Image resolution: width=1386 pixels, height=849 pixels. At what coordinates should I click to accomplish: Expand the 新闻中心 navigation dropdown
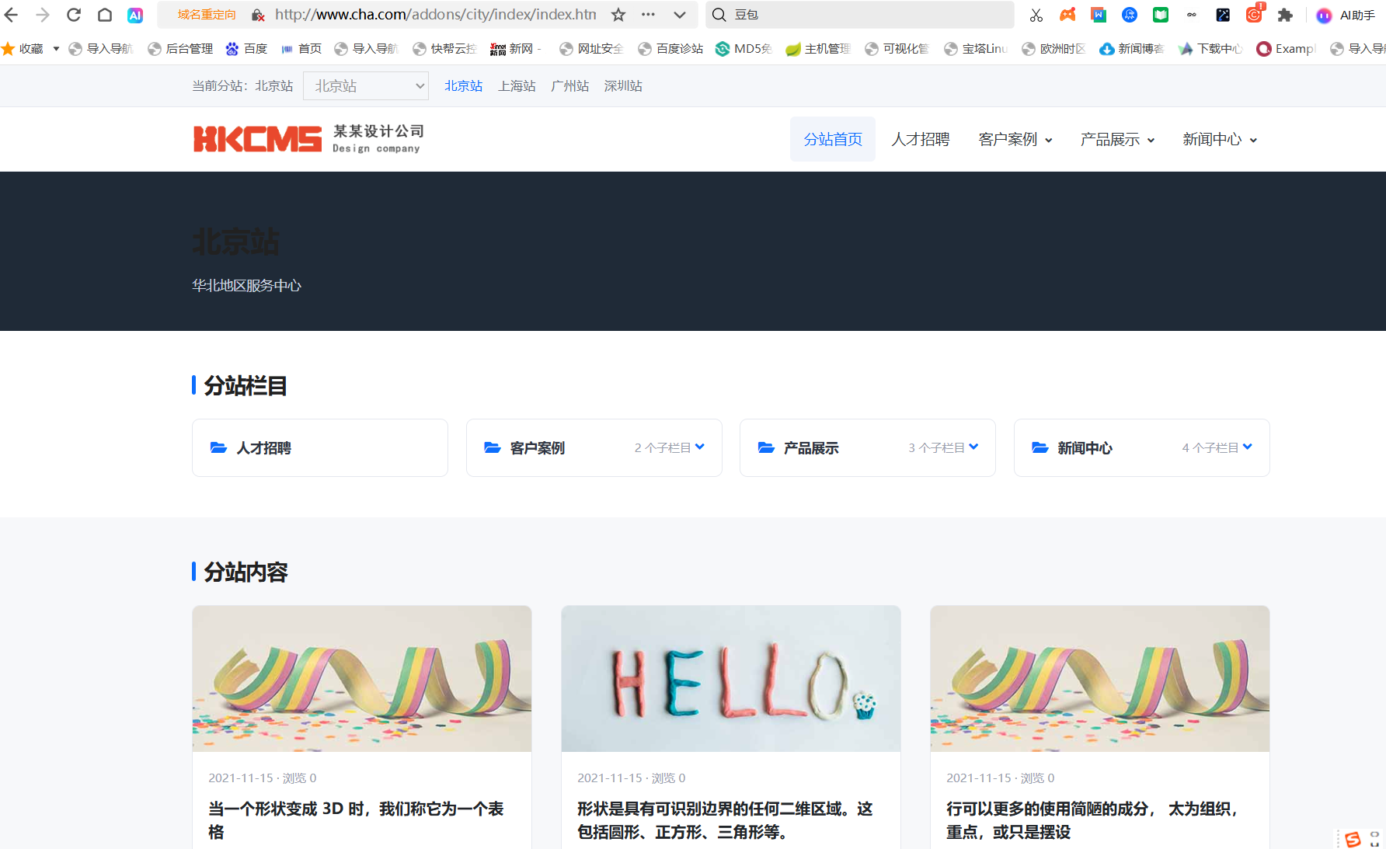1220,140
